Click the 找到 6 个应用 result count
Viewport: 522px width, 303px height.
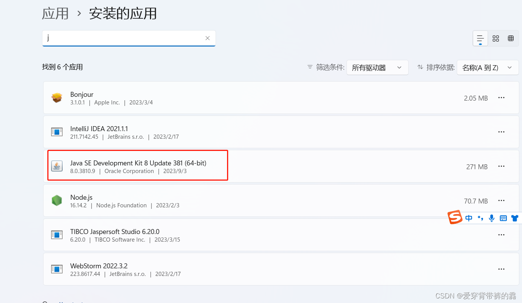coord(63,67)
